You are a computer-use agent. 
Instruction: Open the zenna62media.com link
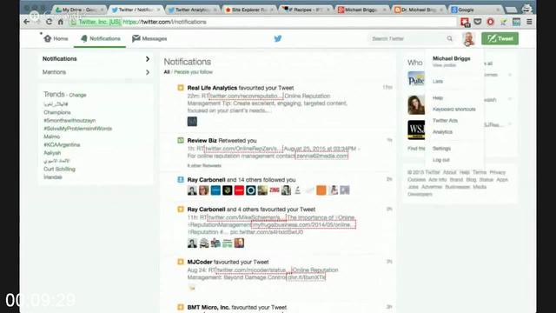(x=322, y=156)
